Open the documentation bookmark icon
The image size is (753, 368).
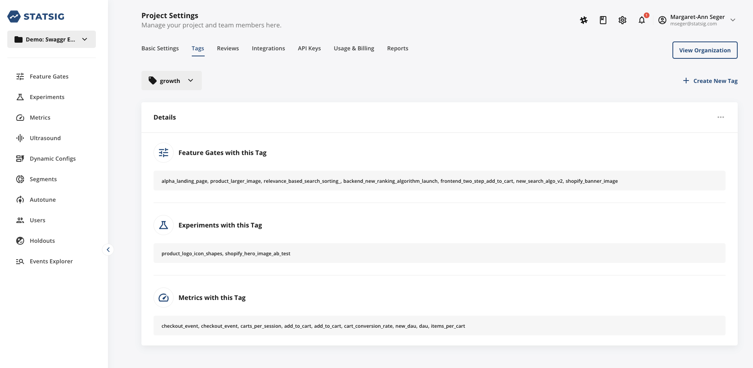pos(603,20)
